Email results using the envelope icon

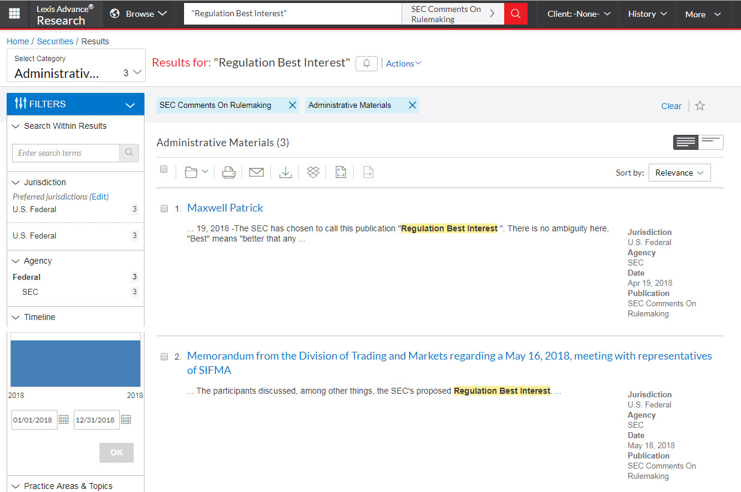tap(257, 173)
